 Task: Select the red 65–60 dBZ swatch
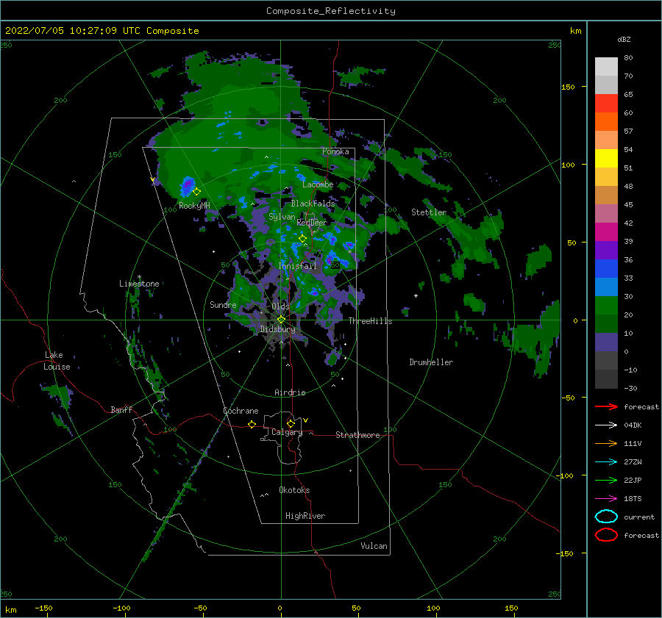(x=606, y=104)
